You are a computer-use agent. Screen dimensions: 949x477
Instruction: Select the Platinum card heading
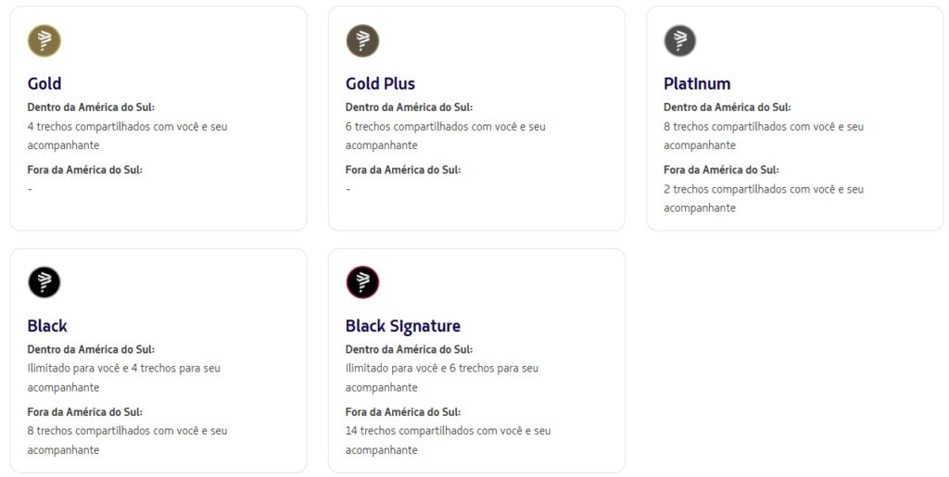697,83
